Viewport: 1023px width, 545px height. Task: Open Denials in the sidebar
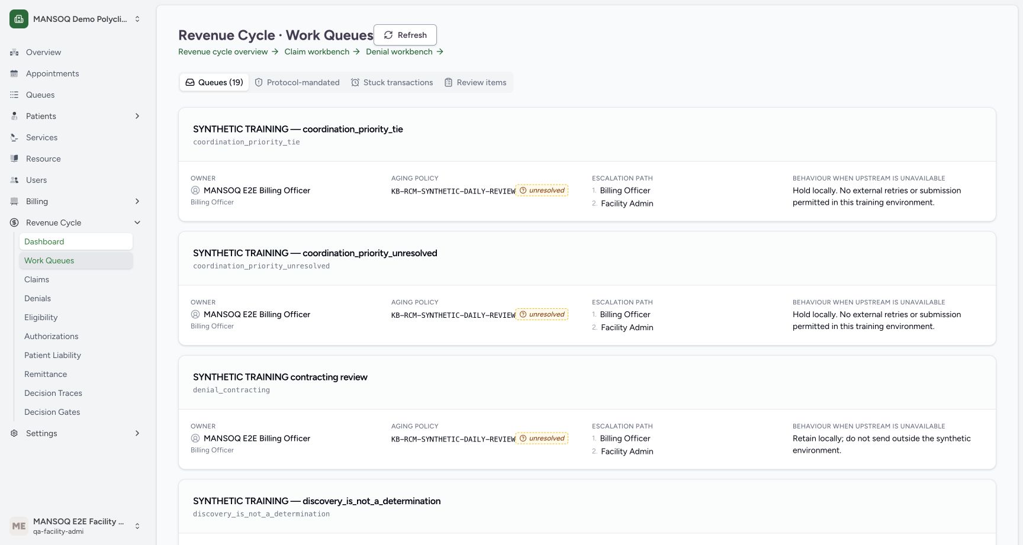pyautogui.click(x=76, y=298)
